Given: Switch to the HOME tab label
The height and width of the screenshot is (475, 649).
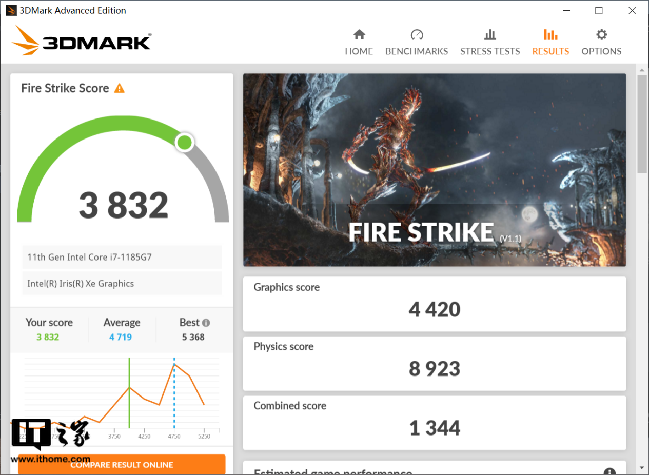Looking at the screenshot, I should (x=359, y=51).
